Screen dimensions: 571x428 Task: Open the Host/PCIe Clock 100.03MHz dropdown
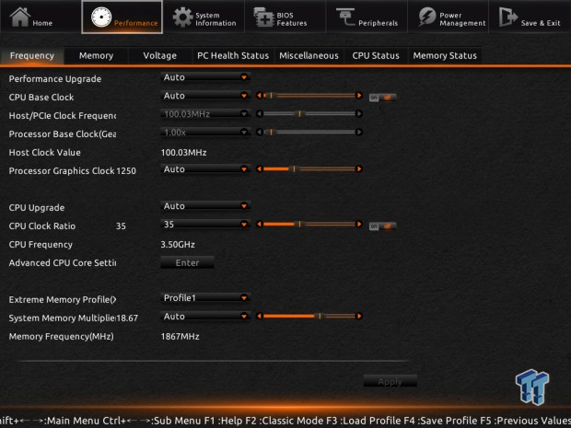click(205, 114)
